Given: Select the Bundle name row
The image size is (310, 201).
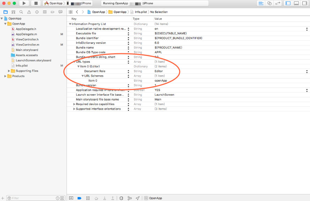Looking at the screenshot, I should (188, 48).
